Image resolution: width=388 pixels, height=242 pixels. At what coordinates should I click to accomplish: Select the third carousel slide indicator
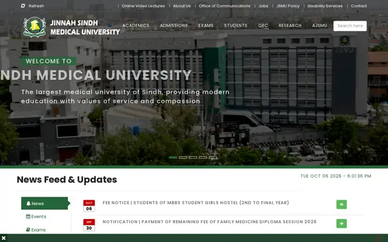click(193, 157)
